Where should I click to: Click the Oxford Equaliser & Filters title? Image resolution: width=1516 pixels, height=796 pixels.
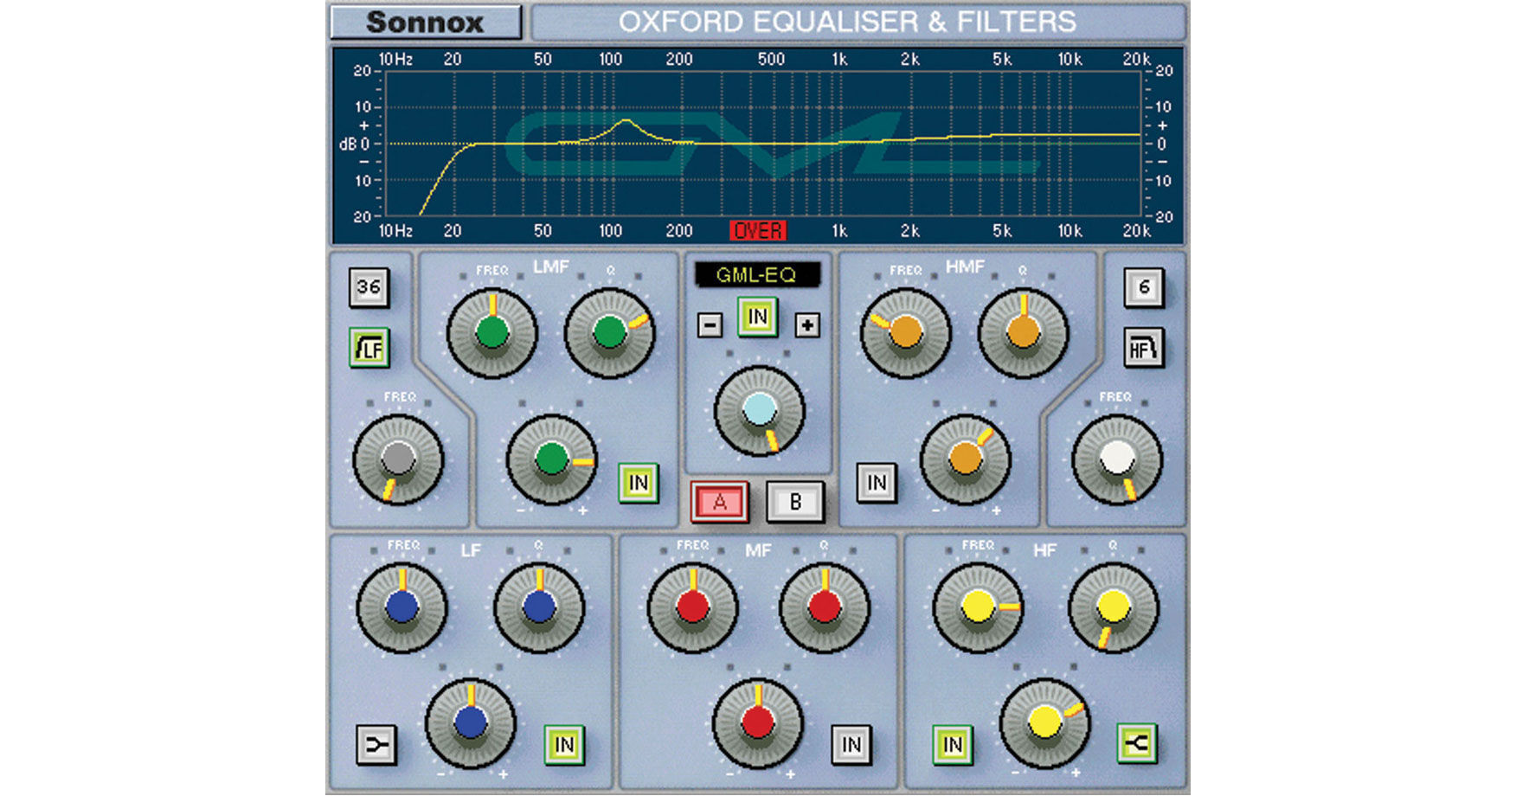[x=847, y=22]
